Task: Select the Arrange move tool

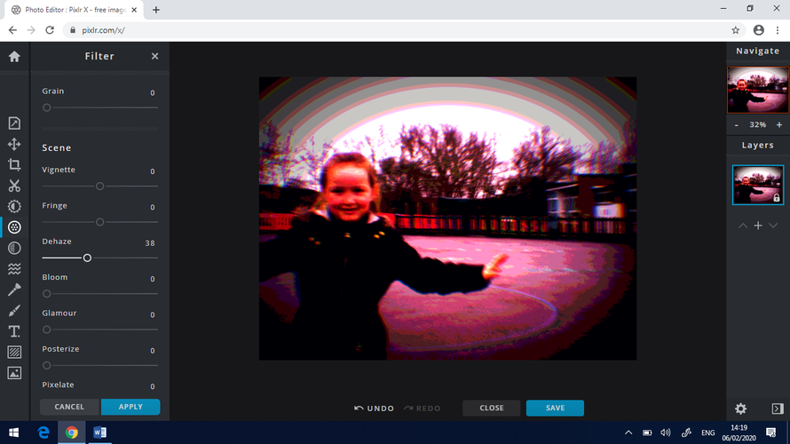Action: 14,144
